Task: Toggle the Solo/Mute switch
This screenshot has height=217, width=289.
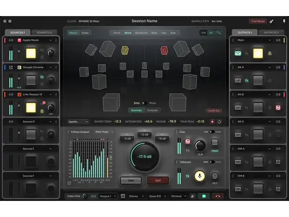Action: tap(144, 103)
